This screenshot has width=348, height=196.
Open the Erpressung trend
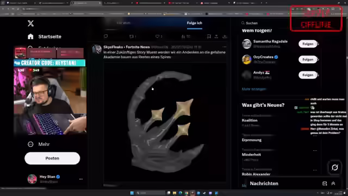pos(251,140)
